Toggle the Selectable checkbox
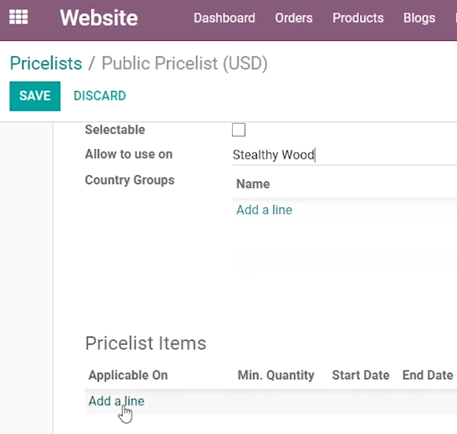Viewport: 457px width, 434px height. pos(238,129)
